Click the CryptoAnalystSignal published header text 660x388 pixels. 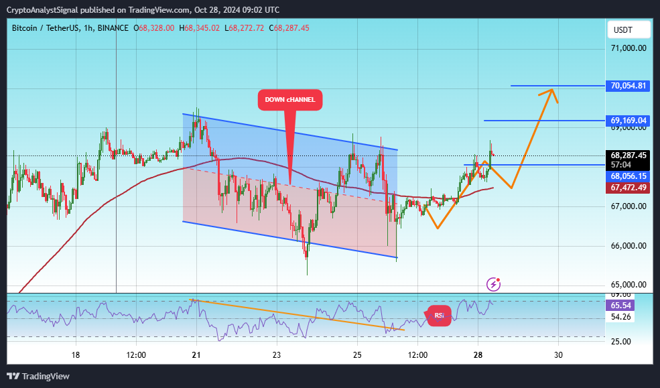click(x=143, y=9)
